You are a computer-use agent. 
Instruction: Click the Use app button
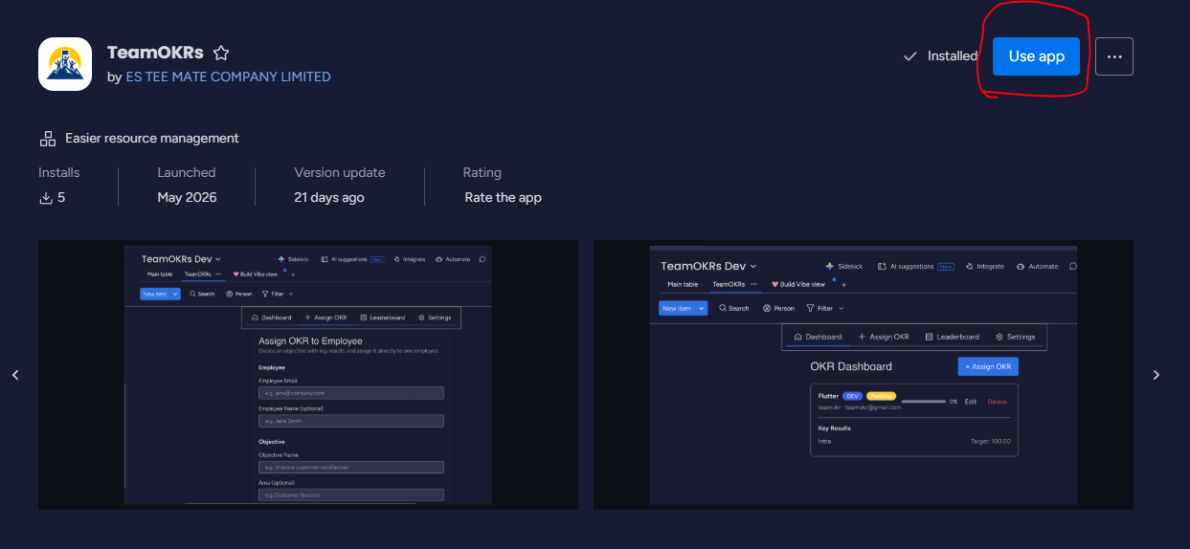[x=1036, y=56]
